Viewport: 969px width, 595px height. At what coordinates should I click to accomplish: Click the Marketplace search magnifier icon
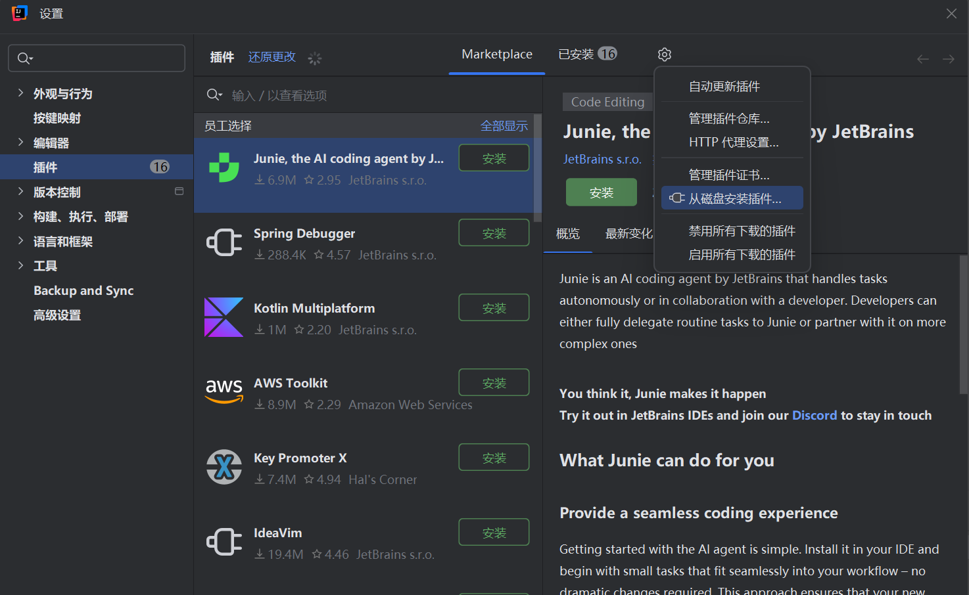point(214,95)
